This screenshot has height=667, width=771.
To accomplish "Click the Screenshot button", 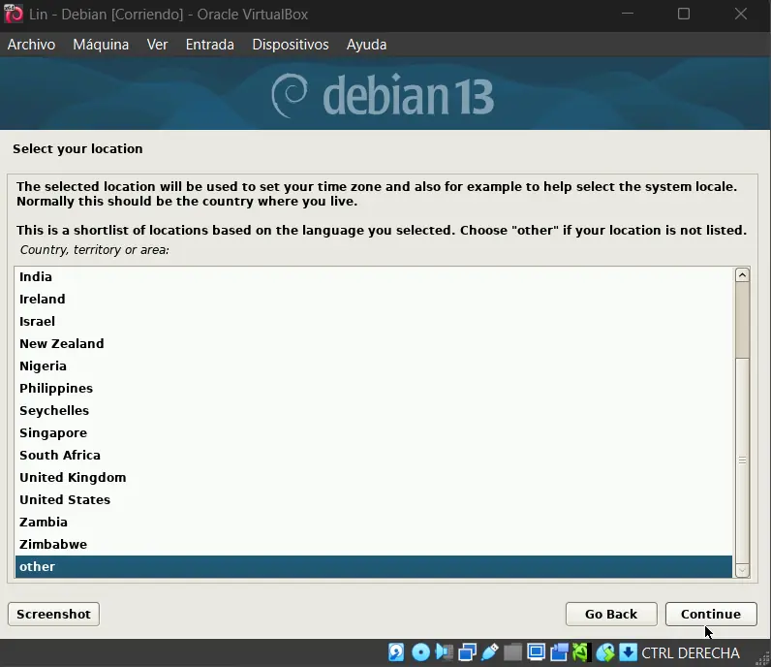I will 53,614.
